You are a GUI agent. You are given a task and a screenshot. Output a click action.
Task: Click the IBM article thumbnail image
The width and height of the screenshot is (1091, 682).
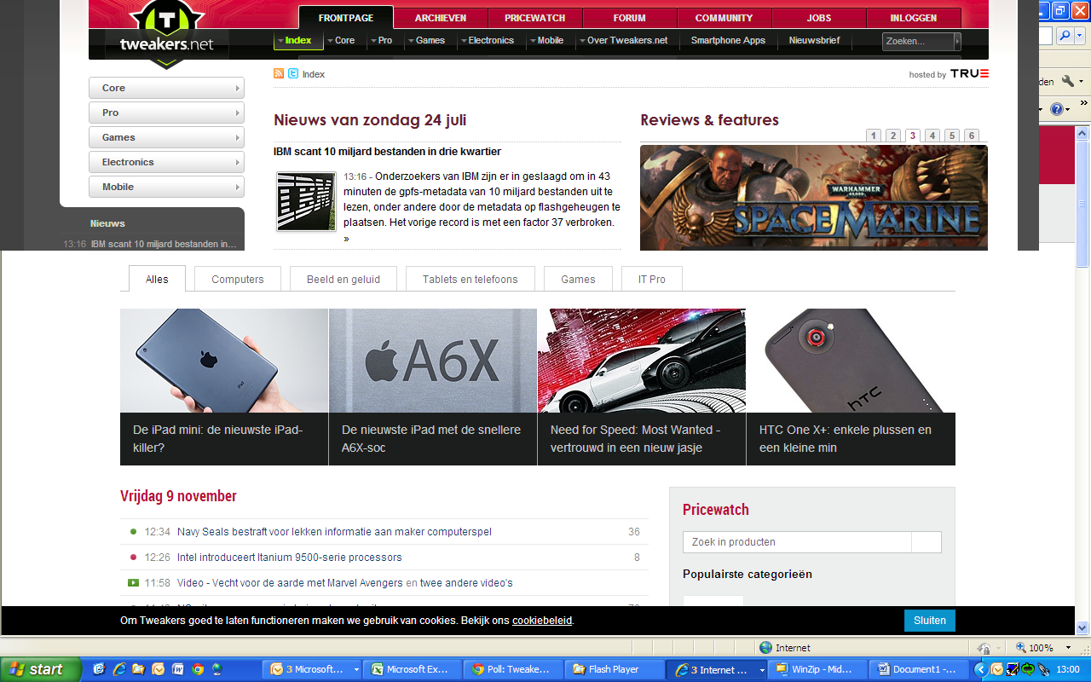click(x=306, y=201)
